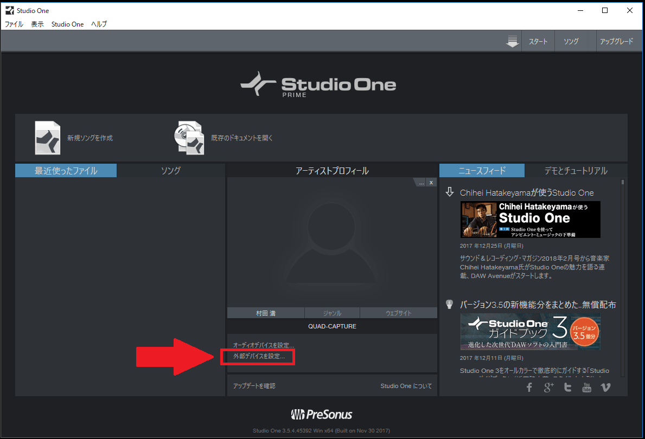Click 外部デバイスを設定... link
The width and height of the screenshot is (645, 439).
click(259, 357)
